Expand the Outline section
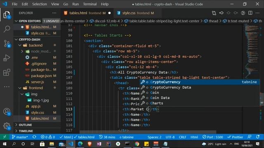Screen dimensions: 264x148 [x=26, y=125]
